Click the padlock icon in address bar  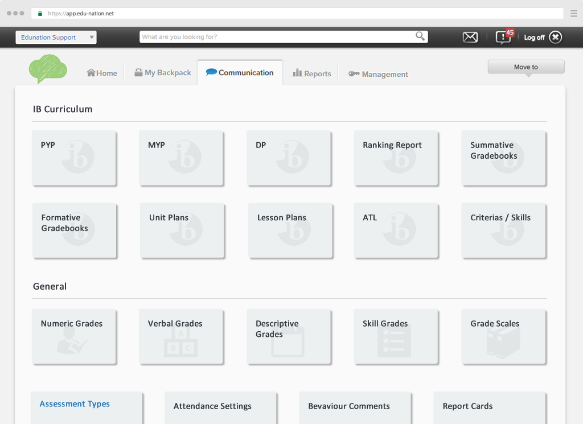(40, 14)
